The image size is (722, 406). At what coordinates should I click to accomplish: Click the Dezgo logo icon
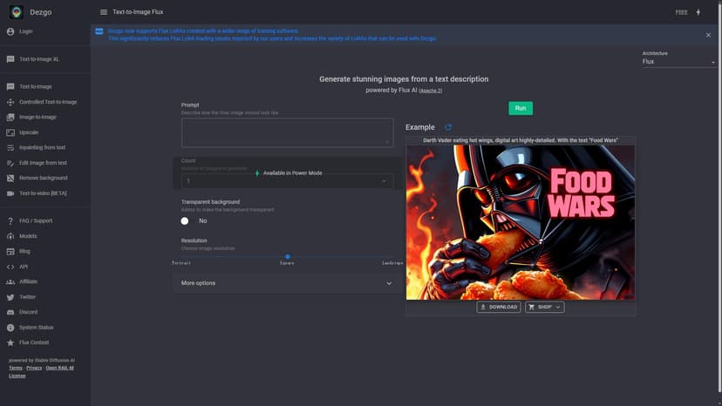[x=17, y=12]
